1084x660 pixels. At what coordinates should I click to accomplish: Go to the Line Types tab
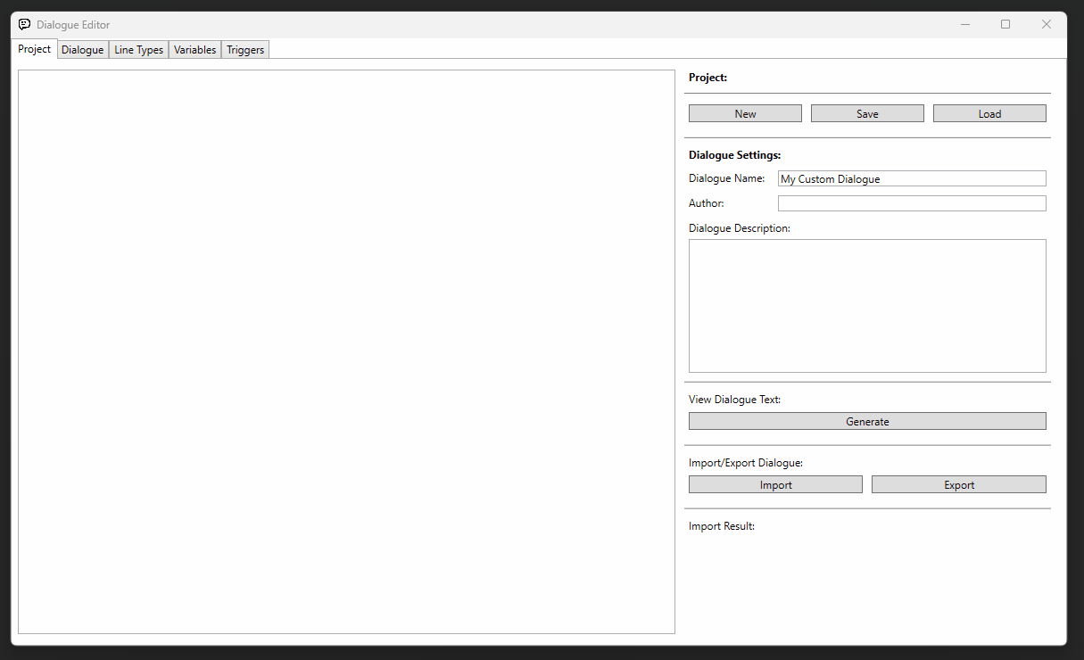[138, 50]
